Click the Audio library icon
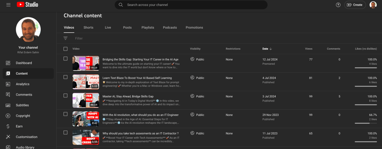The width and height of the screenshot is (382, 149). (8, 147)
